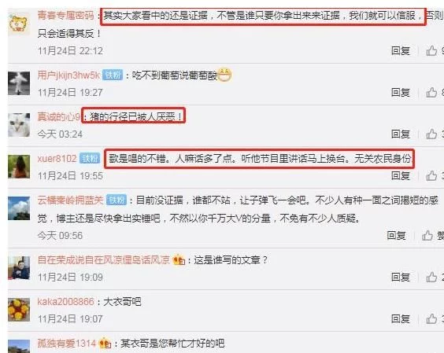
Task: Like kaka2008866's 大衣哥吧 comment
Action: pos(431,318)
